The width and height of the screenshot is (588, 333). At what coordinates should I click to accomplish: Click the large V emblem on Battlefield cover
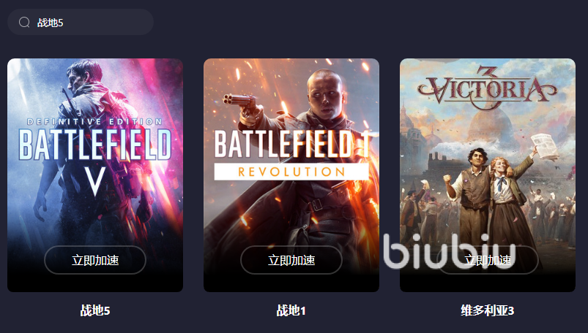pos(95,181)
